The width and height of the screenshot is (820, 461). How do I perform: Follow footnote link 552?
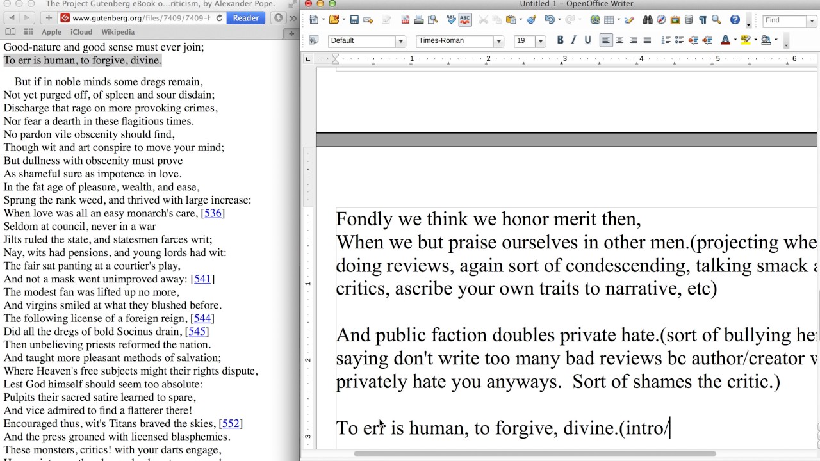[231, 424]
